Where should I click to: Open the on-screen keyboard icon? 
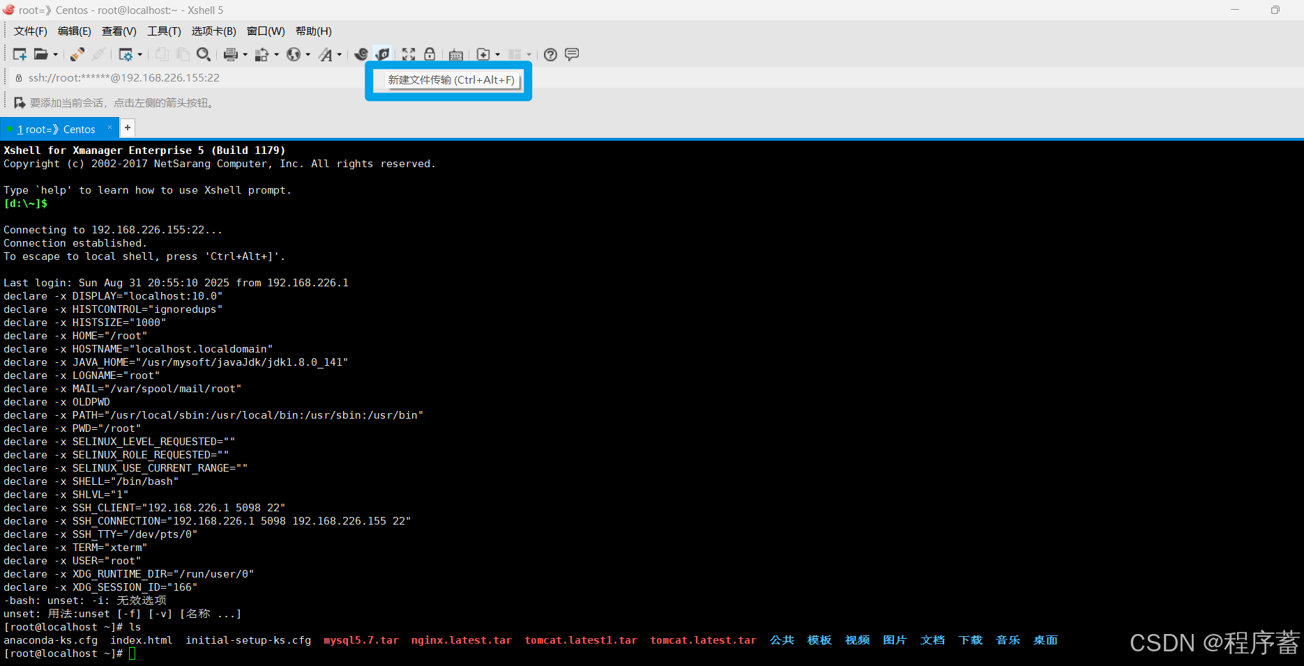coord(455,54)
